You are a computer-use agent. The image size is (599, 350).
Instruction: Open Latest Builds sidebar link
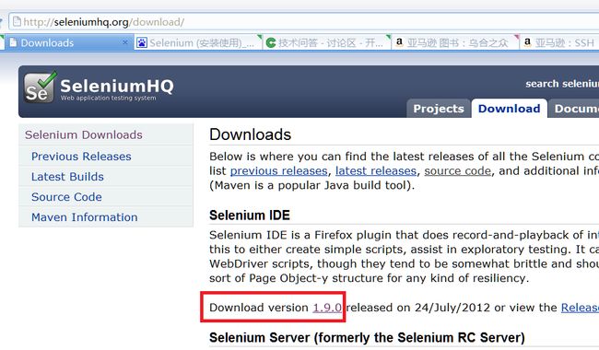(x=67, y=177)
